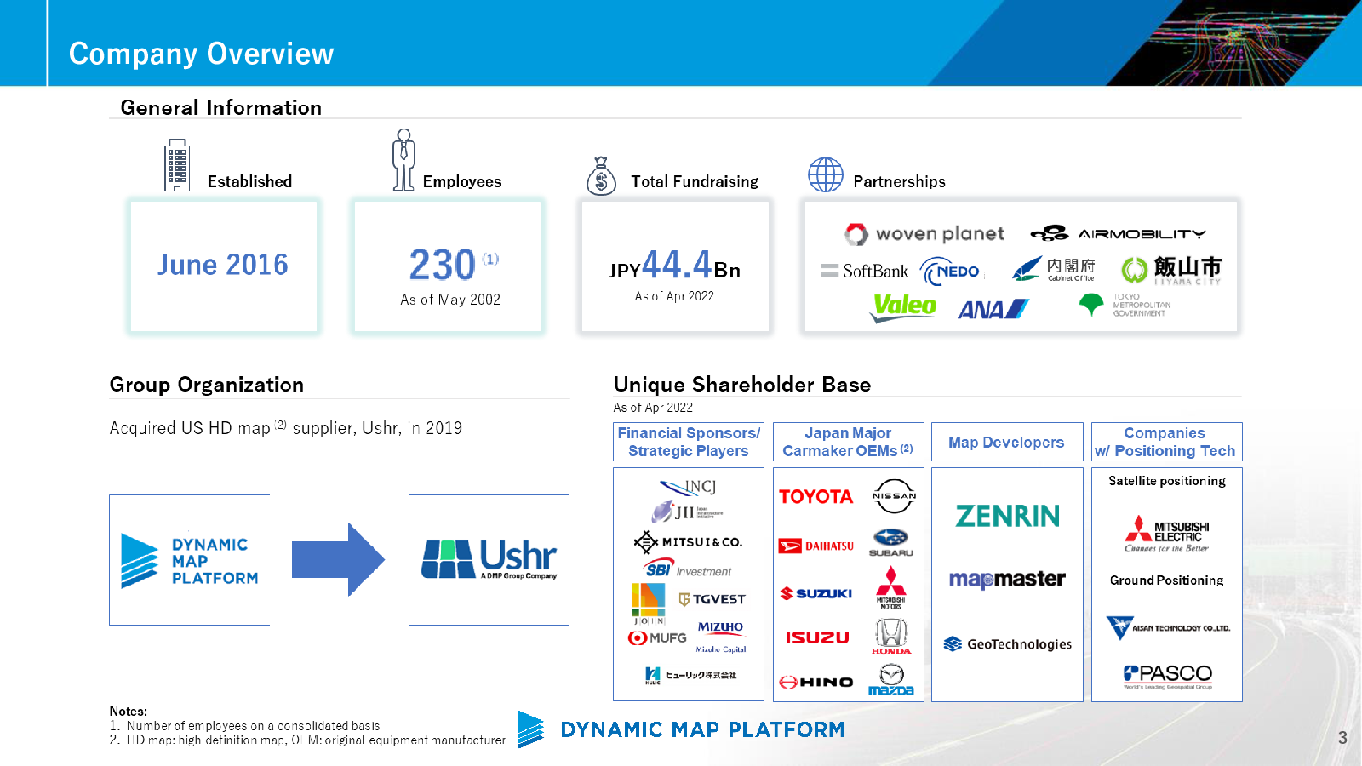Click the 230 employees figure

point(442,265)
